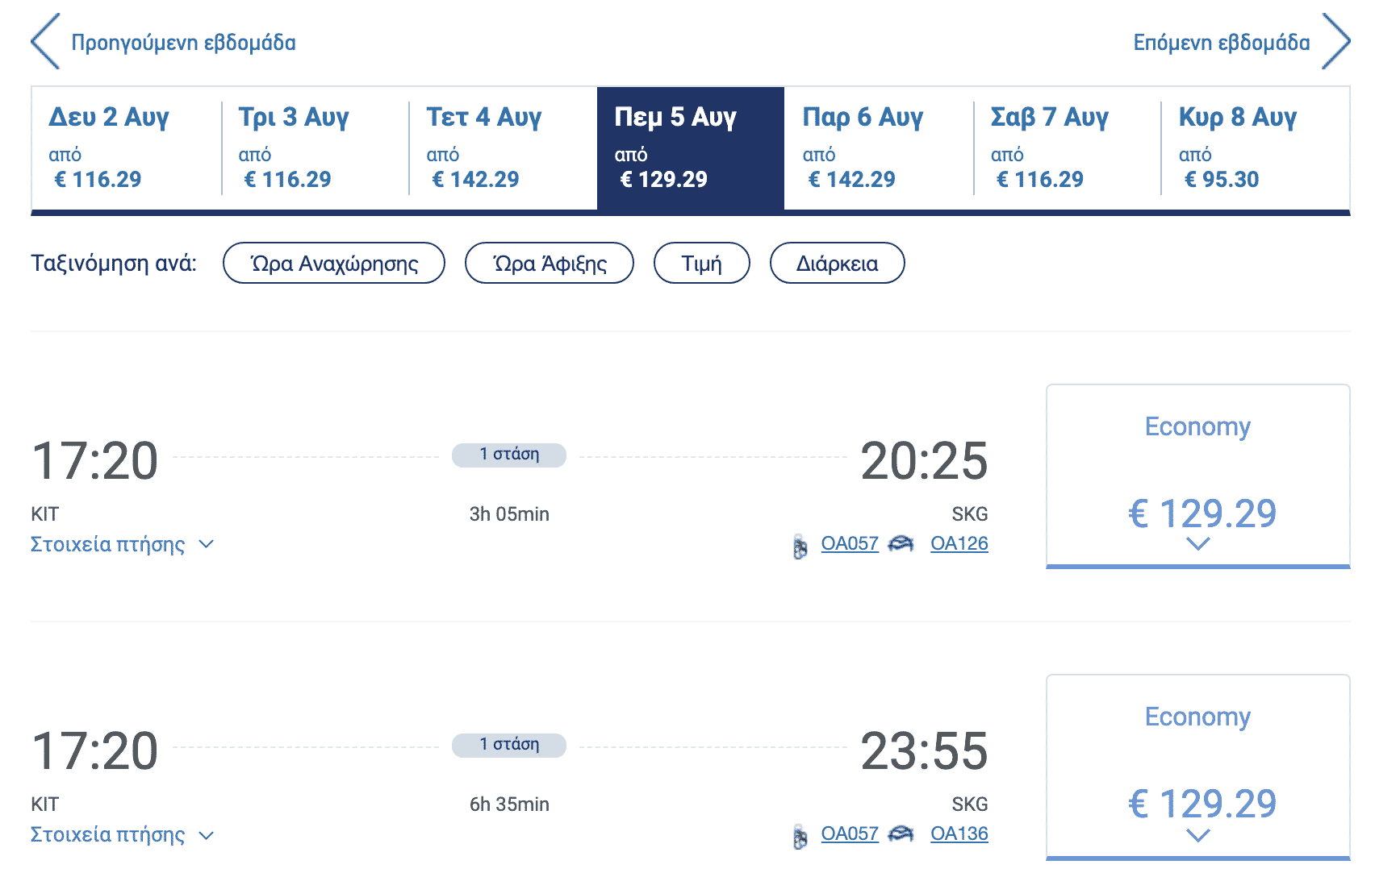Expand flight details for 23:55 arrival flight
The height and width of the screenshot is (877, 1375).
click(x=122, y=834)
